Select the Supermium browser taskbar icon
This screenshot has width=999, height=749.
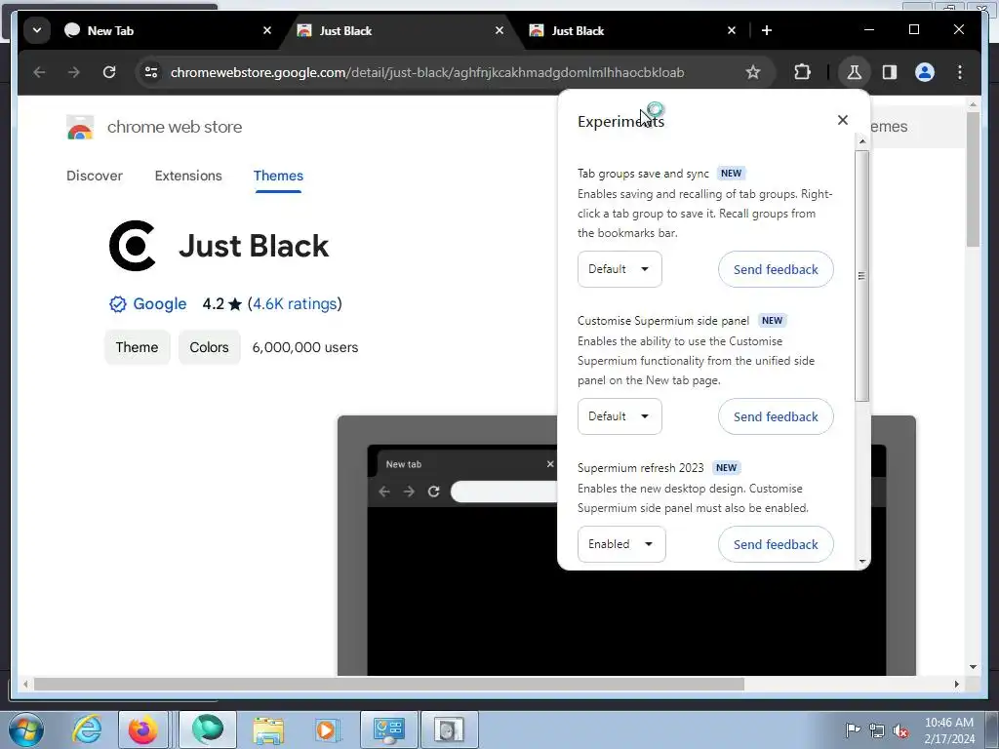pyautogui.click(x=208, y=729)
